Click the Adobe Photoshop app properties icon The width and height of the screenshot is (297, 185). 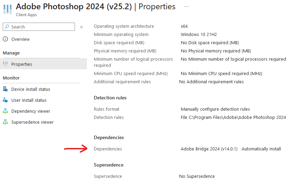8,9
